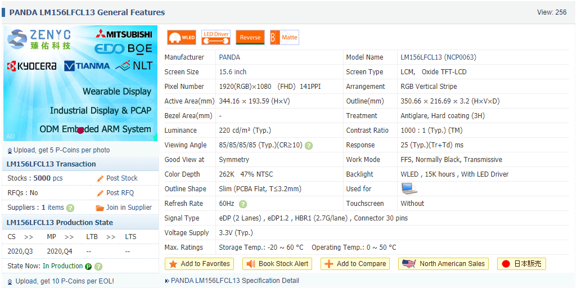
Task: Click US flag in North American Sales
Action: (409, 264)
